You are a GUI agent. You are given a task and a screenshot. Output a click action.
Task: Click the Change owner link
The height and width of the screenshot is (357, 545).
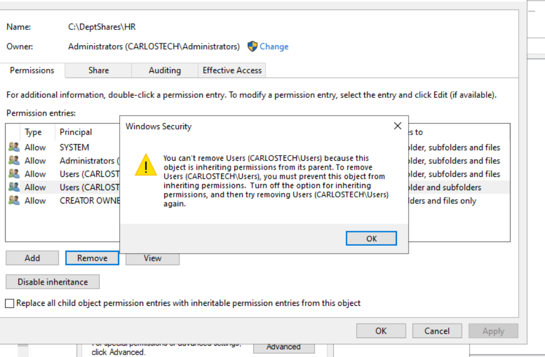click(274, 47)
